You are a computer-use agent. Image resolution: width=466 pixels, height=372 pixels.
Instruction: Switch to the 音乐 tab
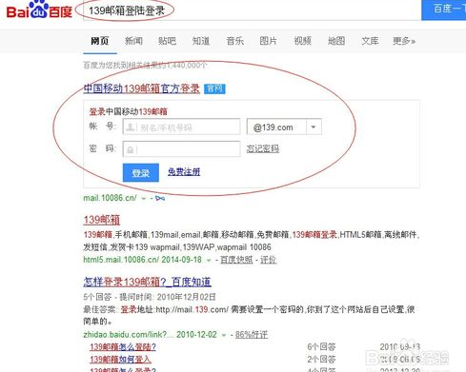[x=234, y=41]
